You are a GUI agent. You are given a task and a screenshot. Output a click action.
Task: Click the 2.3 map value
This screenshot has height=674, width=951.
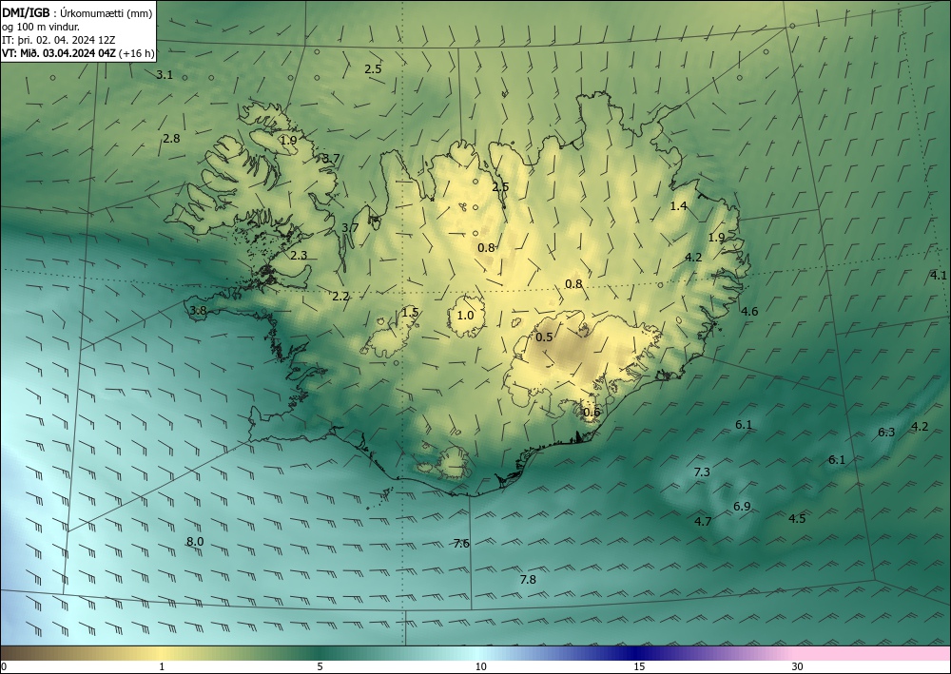(x=299, y=255)
